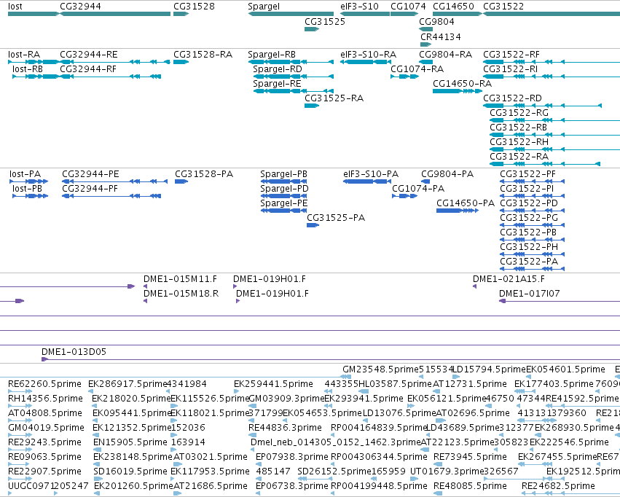Click the CG31522 gene label
620x497 pixels.
(503, 7)
